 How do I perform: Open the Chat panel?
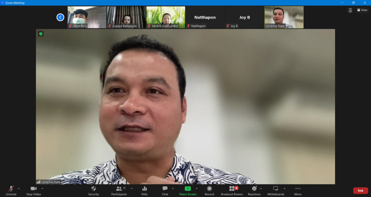[165, 189]
